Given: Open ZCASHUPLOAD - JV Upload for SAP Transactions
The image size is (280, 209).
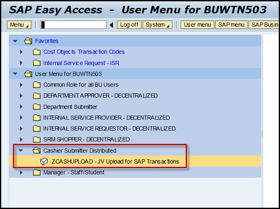Looking at the screenshot, I should click(115, 161).
